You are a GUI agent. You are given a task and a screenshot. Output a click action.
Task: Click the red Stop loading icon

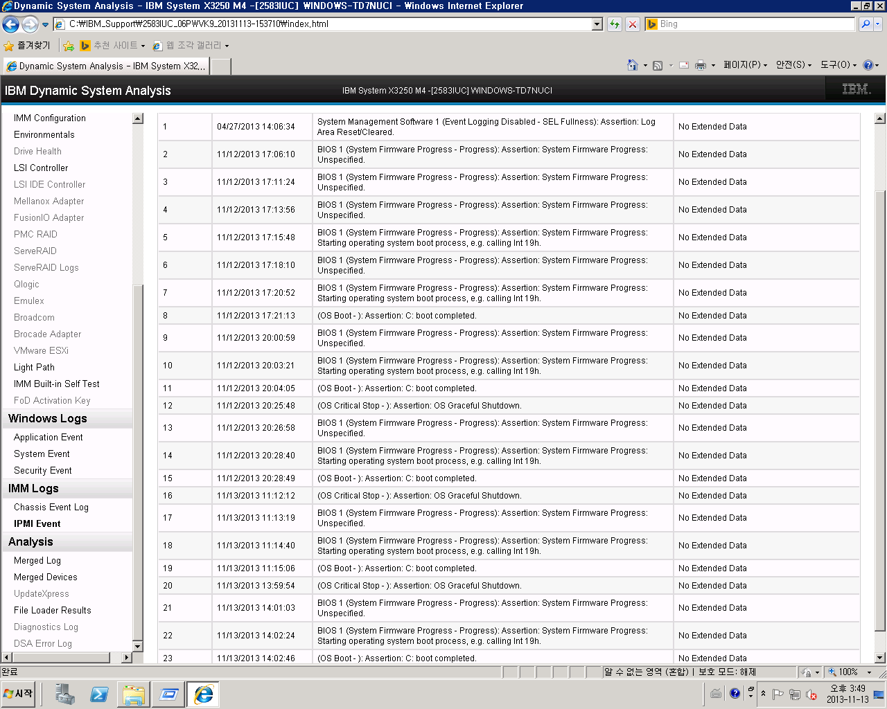[633, 24]
